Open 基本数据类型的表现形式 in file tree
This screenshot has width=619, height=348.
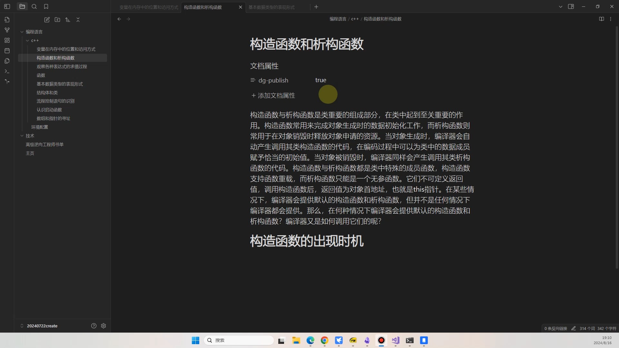point(60,84)
